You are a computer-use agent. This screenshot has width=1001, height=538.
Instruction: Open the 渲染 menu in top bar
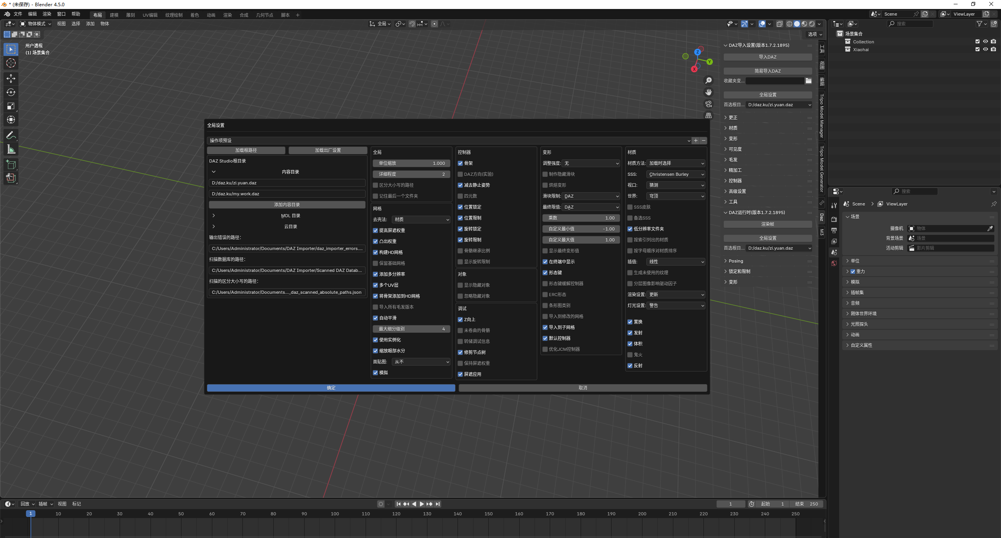[47, 14]
